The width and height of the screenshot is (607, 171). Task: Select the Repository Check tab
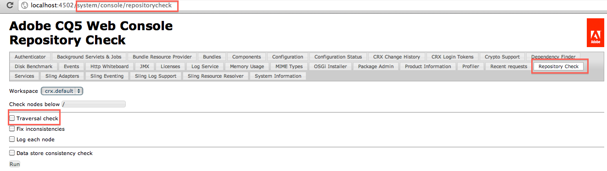pyautogui.click(x=558, y=66)
